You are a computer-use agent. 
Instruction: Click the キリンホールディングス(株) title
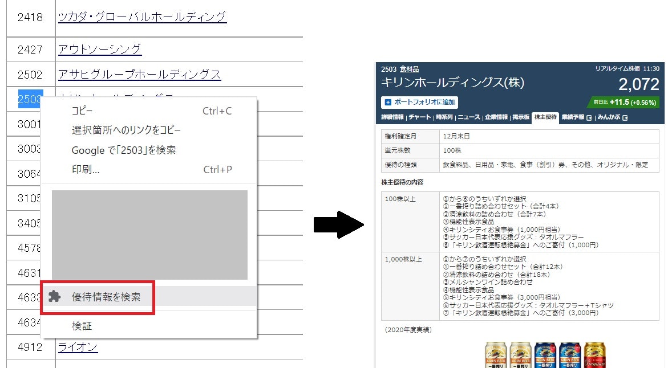[x=452, y=83]
